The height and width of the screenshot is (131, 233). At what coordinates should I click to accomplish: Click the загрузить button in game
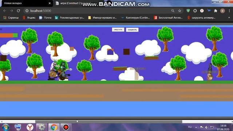click(118, 29)
